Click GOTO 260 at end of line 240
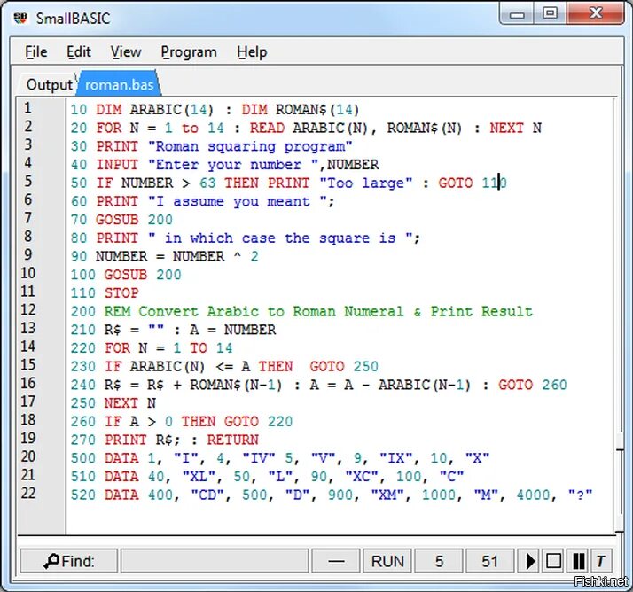 point(533,385)
